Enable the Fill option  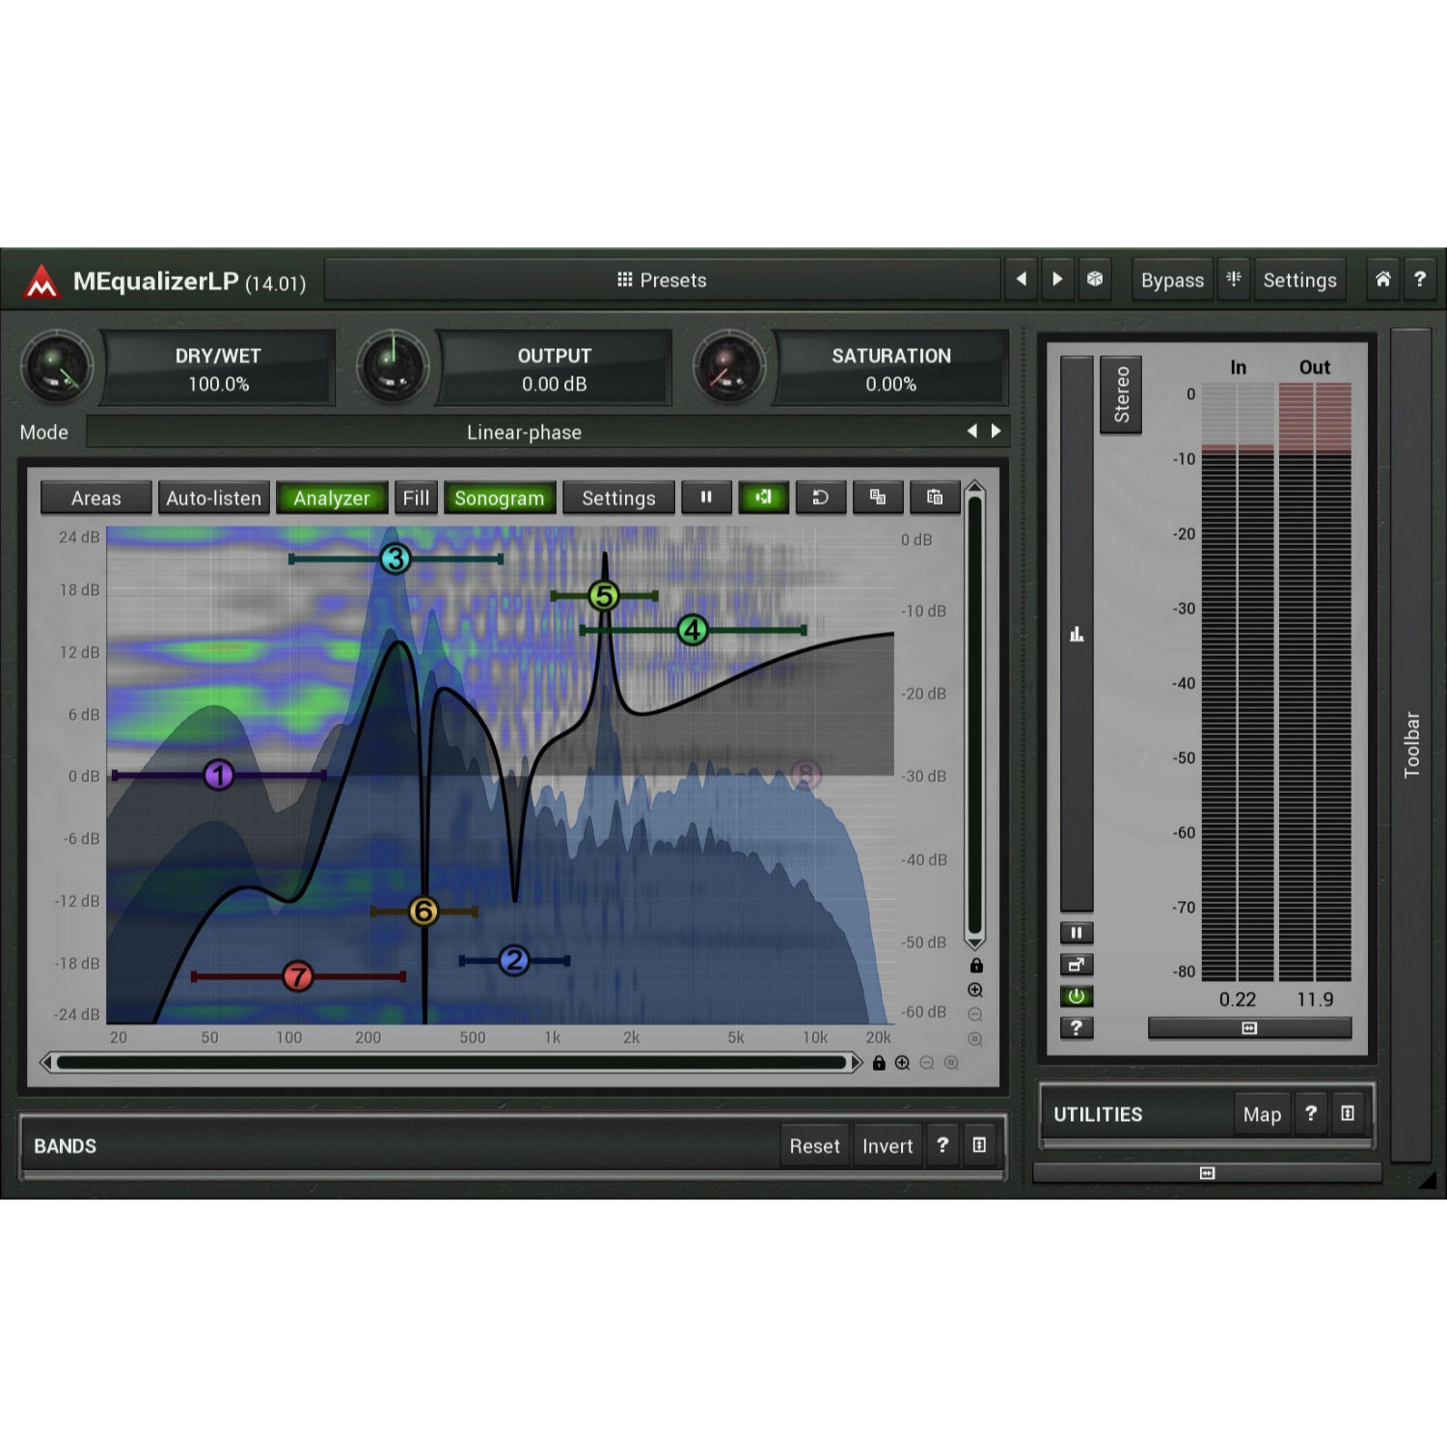(x=416, y=498)
